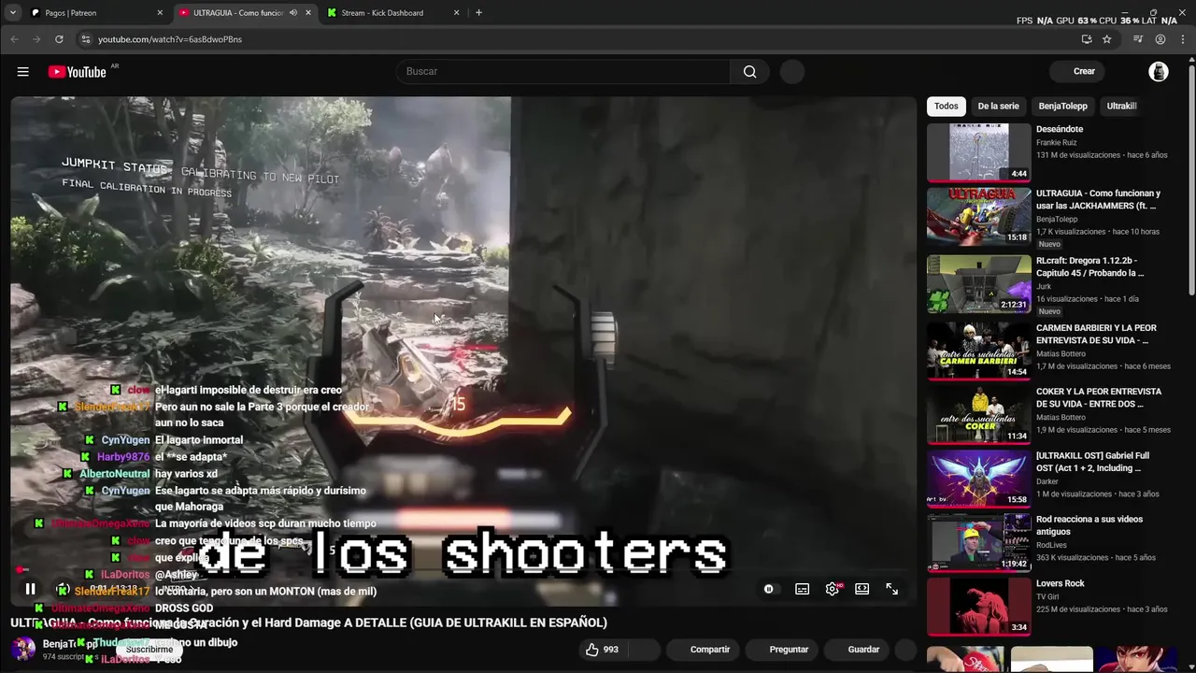Open a new browser tab
1196x673 pixels.
(x=478, y=13)
